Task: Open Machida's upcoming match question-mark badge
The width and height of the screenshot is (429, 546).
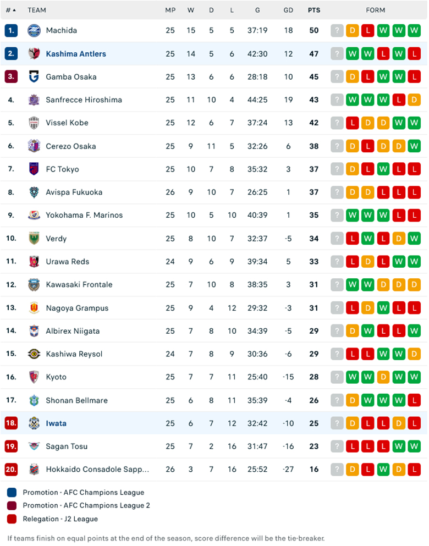Action: (x=337, y=31)
